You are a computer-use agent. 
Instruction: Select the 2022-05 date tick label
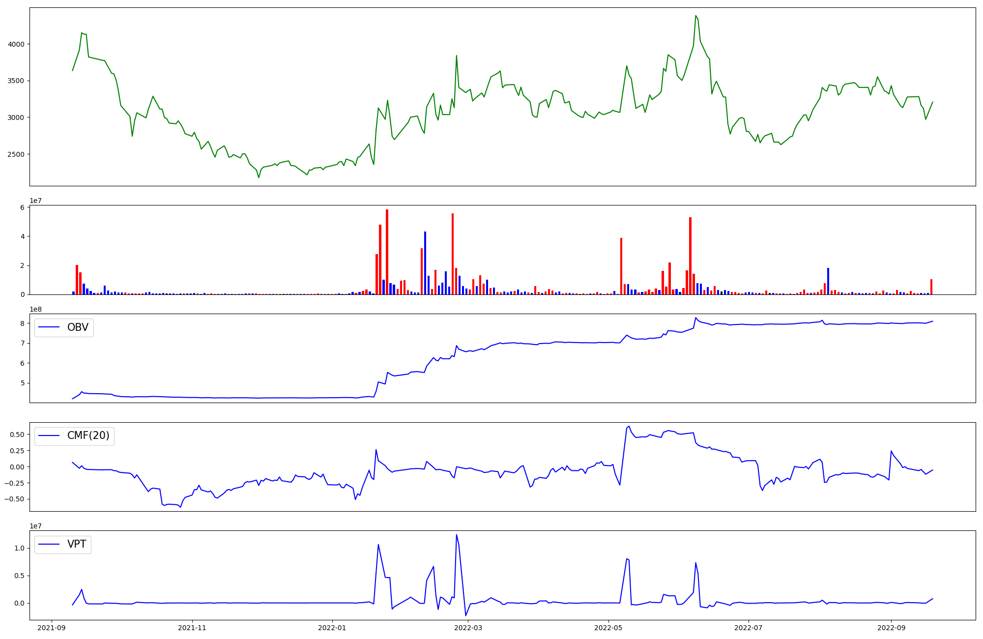click(609, 628)
